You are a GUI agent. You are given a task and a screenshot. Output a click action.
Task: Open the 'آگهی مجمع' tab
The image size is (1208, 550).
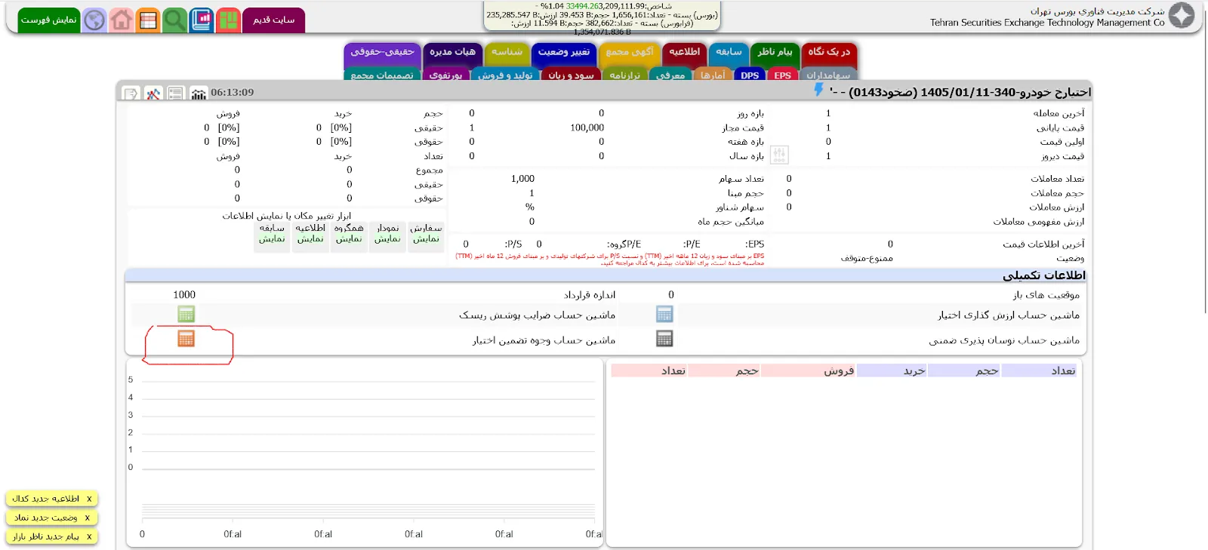(630, 53)
